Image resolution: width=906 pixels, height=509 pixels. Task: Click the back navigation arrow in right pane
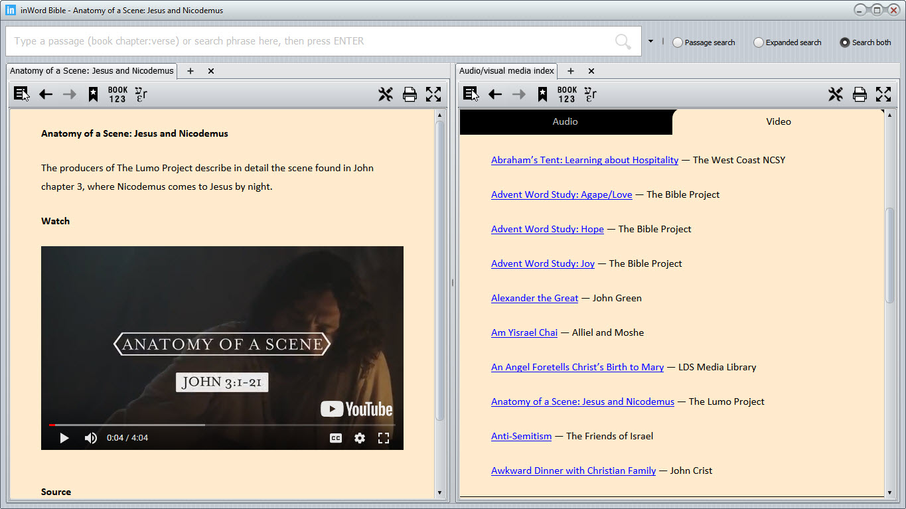[x=495, y=94]
